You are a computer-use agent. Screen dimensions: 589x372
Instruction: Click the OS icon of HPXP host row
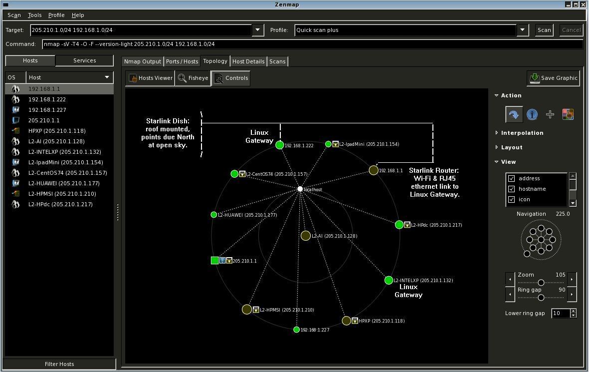pyautogui.click(x=15, y=131)
